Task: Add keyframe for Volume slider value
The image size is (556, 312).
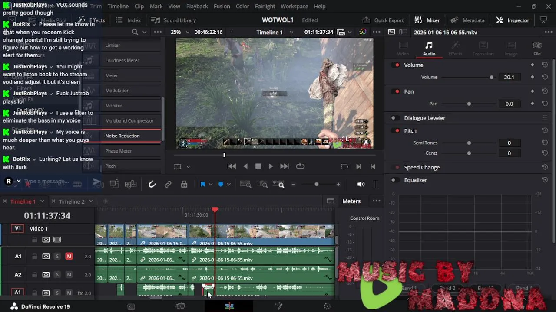Action: (533, 77)
